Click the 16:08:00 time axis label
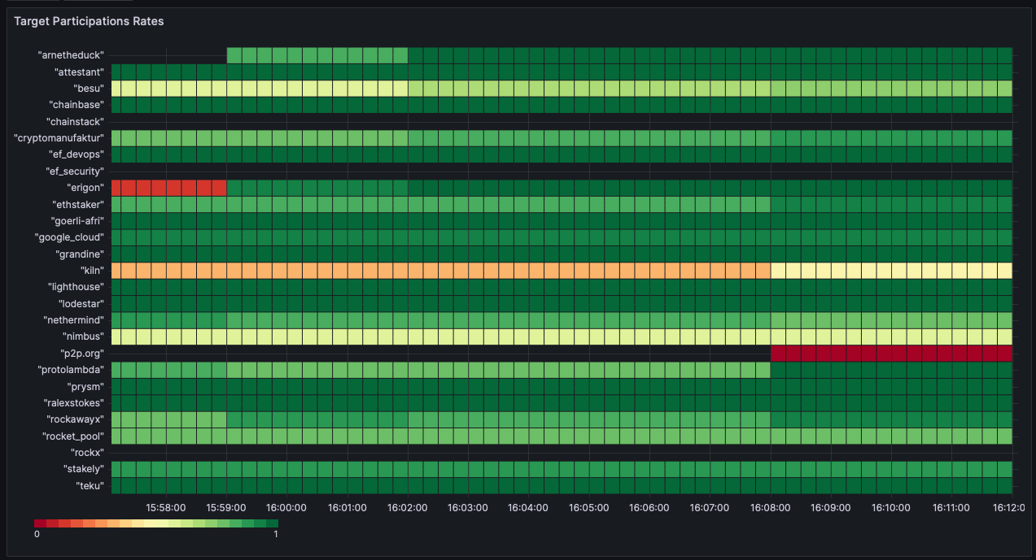This screenshot has width=1036, height=560. pyautogui.click(x=770, y=507)
